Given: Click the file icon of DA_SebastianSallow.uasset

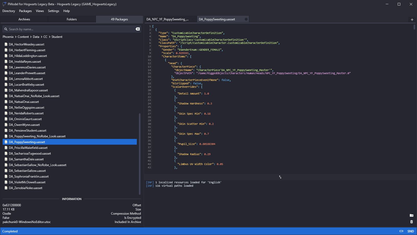Looking at the screenshot, I should tap(6, 171).
